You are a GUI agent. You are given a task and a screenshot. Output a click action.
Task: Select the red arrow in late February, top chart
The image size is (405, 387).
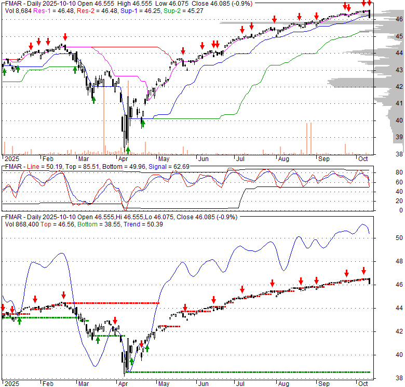coord(65,37)
